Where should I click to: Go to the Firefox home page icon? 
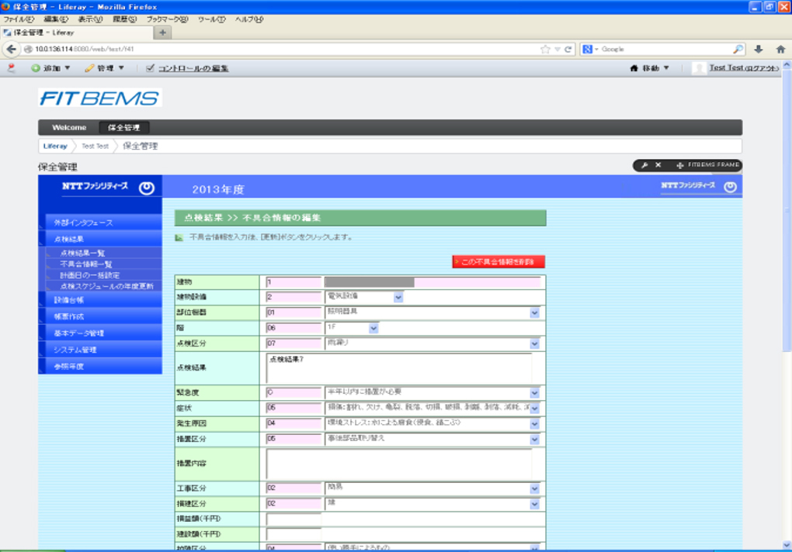pos(780,49)
